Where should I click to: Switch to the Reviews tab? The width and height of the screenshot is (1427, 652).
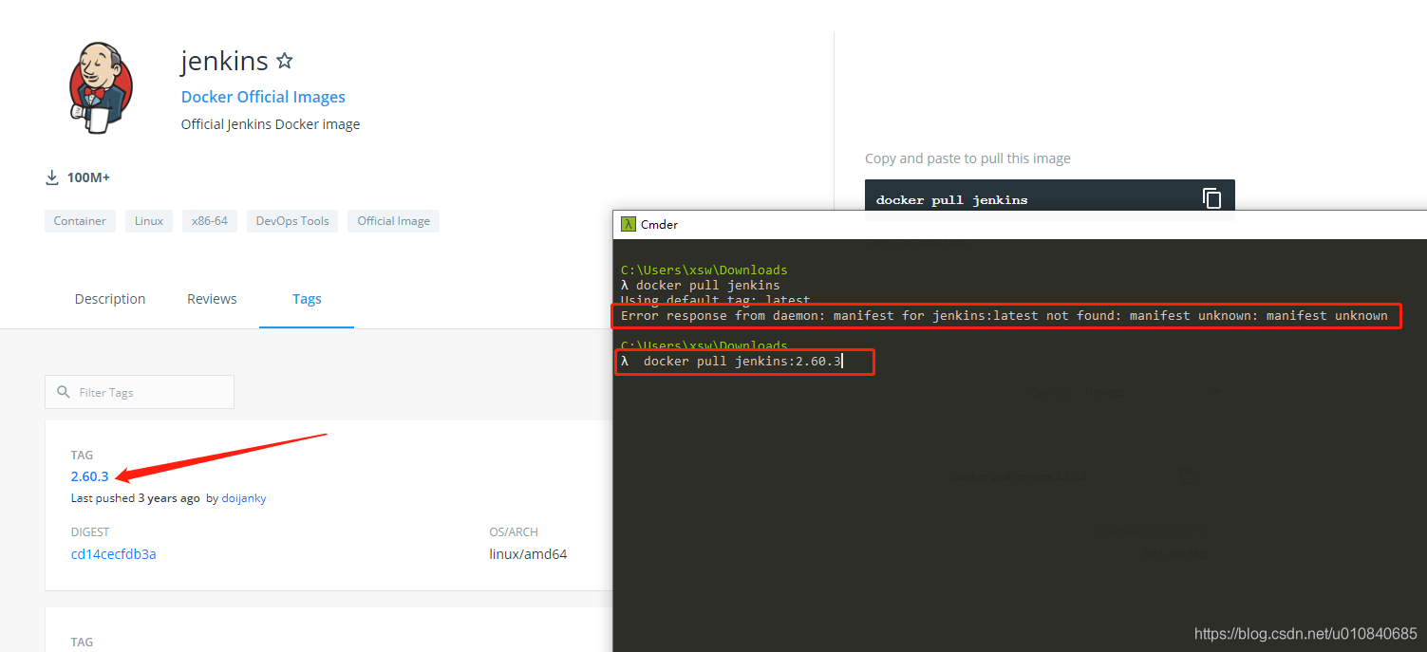[212, 299]
